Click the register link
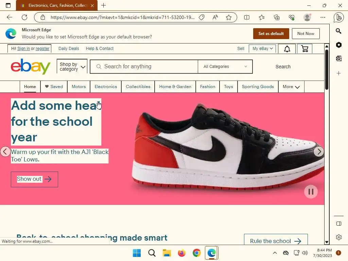Screen dimensions: 348x261 [42, 49]
